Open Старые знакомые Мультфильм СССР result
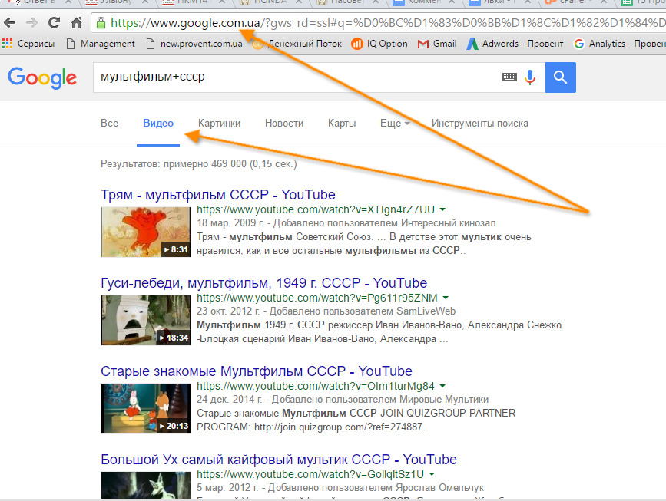Viewport: 666px width, 501px height. 256,371
